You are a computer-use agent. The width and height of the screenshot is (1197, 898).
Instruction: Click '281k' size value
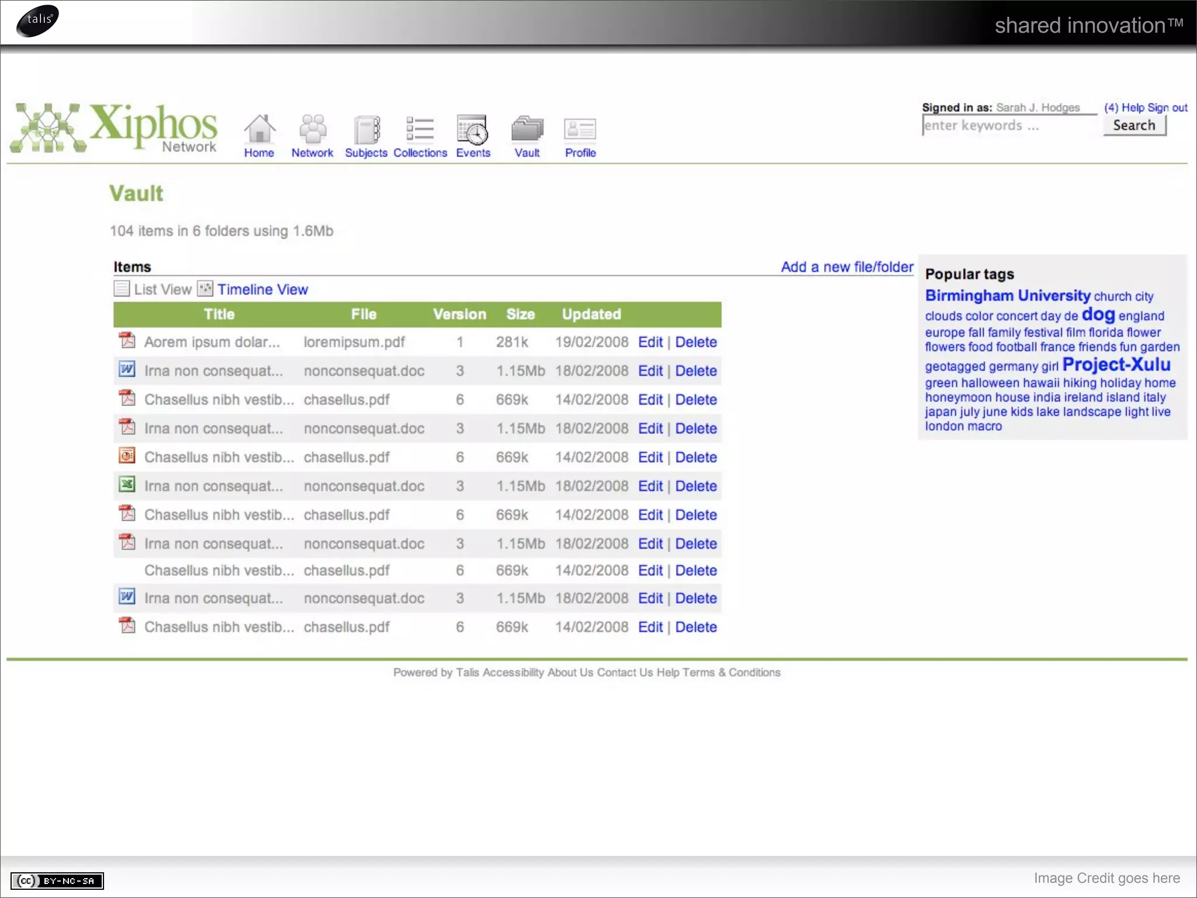coord(512,342)
